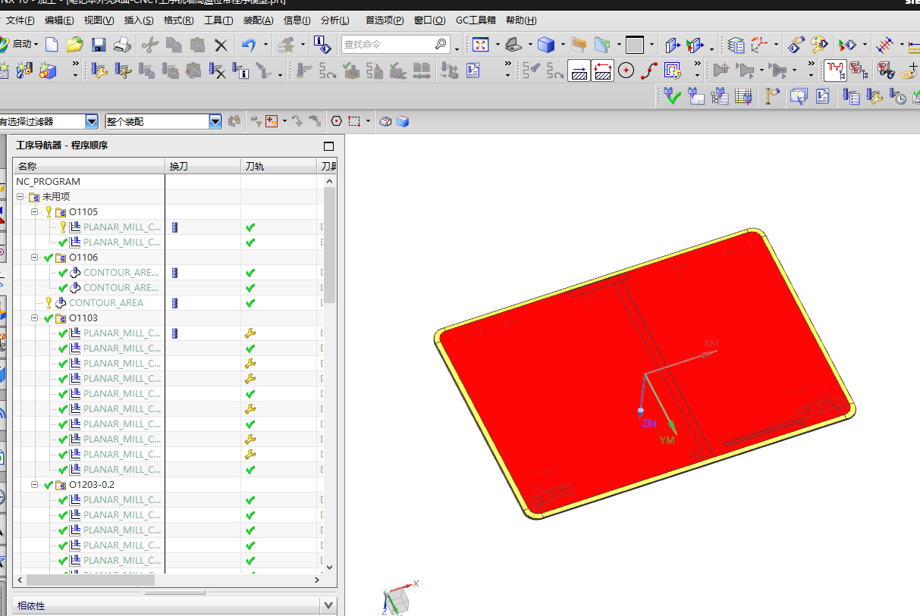The width and height of the screenshot is (920, 616).
Task: Click the red curve path display icon
Action: point(648,71)
